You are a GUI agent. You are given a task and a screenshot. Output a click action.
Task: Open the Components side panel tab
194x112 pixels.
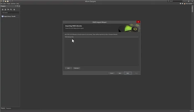coord(192,9)
